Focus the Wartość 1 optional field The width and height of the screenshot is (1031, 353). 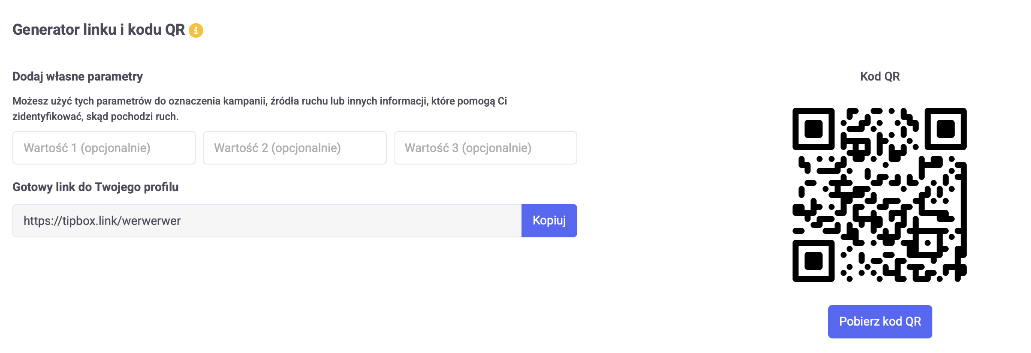pos(104,148)
